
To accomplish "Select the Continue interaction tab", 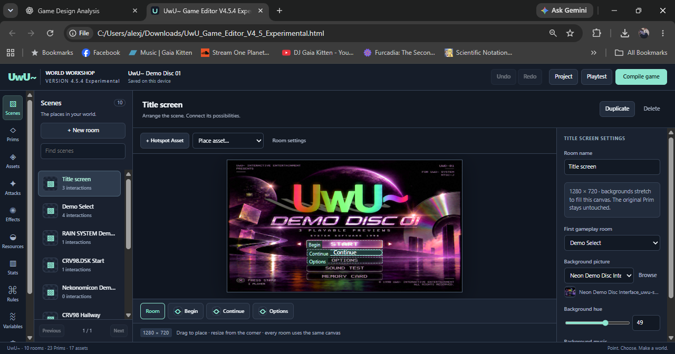I will 228,311.
